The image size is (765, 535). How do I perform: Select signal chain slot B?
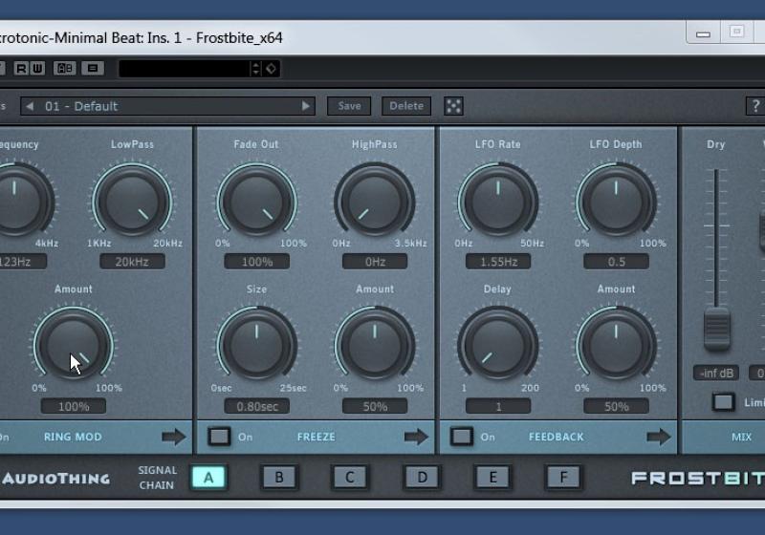coord(279,478)
